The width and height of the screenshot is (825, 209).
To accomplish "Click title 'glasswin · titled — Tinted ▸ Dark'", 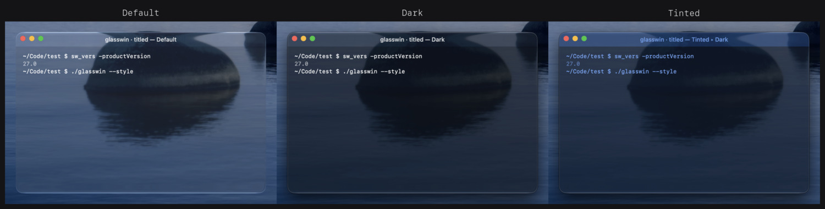I will tap(684, 40).
